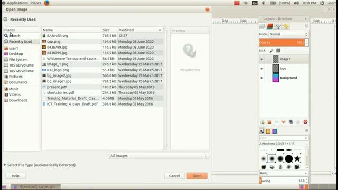Image resolution: width=338 pixels, height=190 pixels.
Task: Select the logo layer thumbnail
Action: 276,68
